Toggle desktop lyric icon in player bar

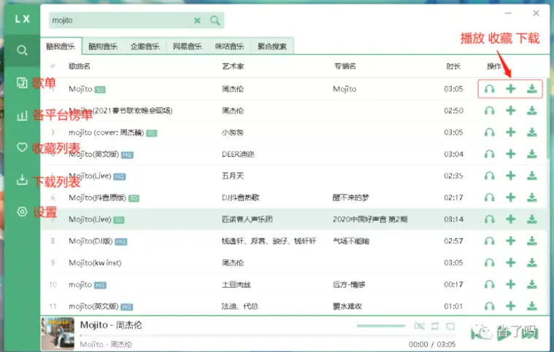click(x=420, y=326)
